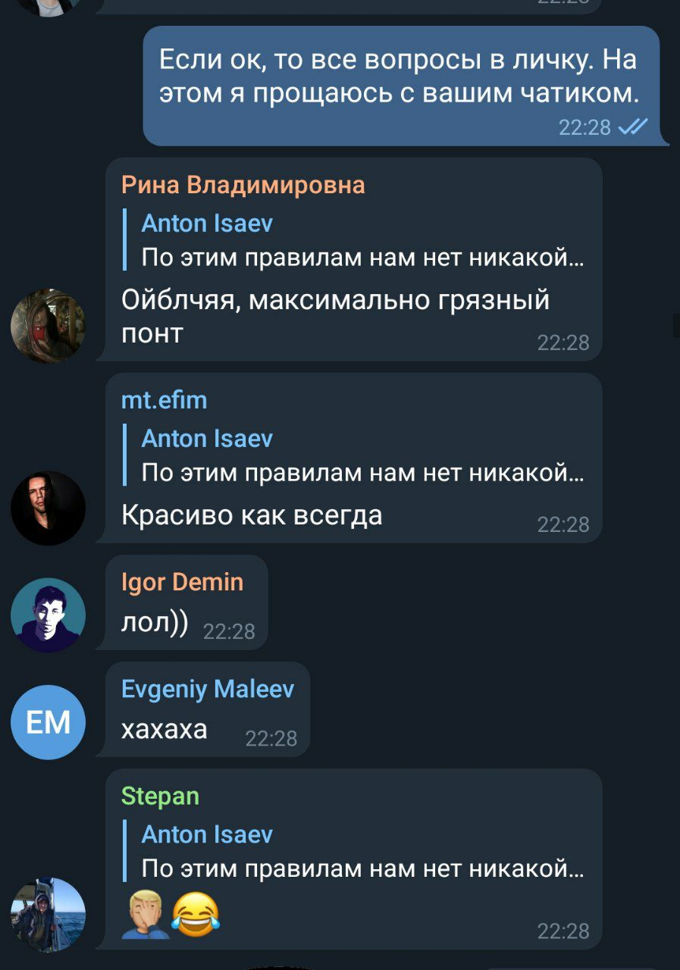Open Igor Demin's profile avatar
680x970 pixels.
click(48, 615)
